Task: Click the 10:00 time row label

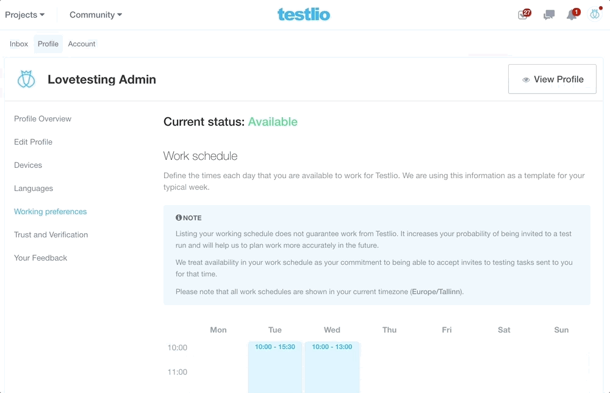Action: (x=178, y=347)
